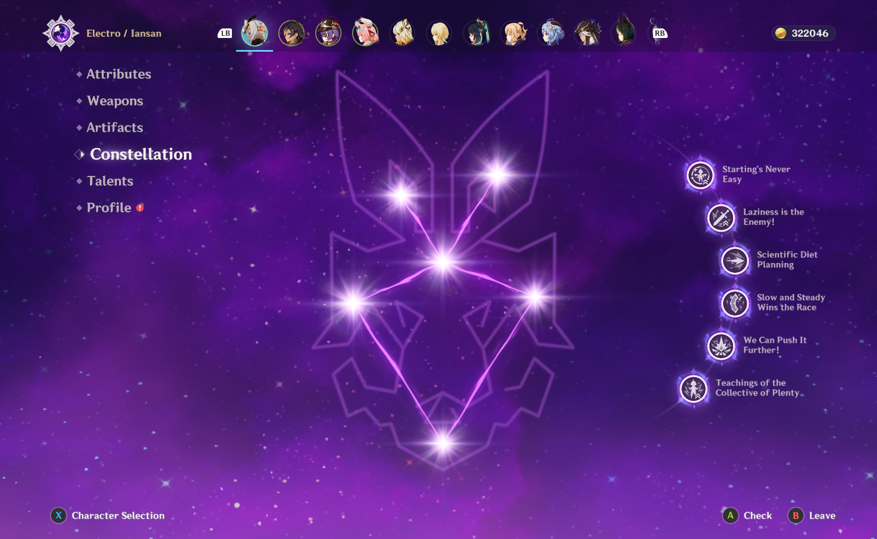Click the Scientific Diet Planning constellation icon

pyautogui.click(x=735, y=260)
